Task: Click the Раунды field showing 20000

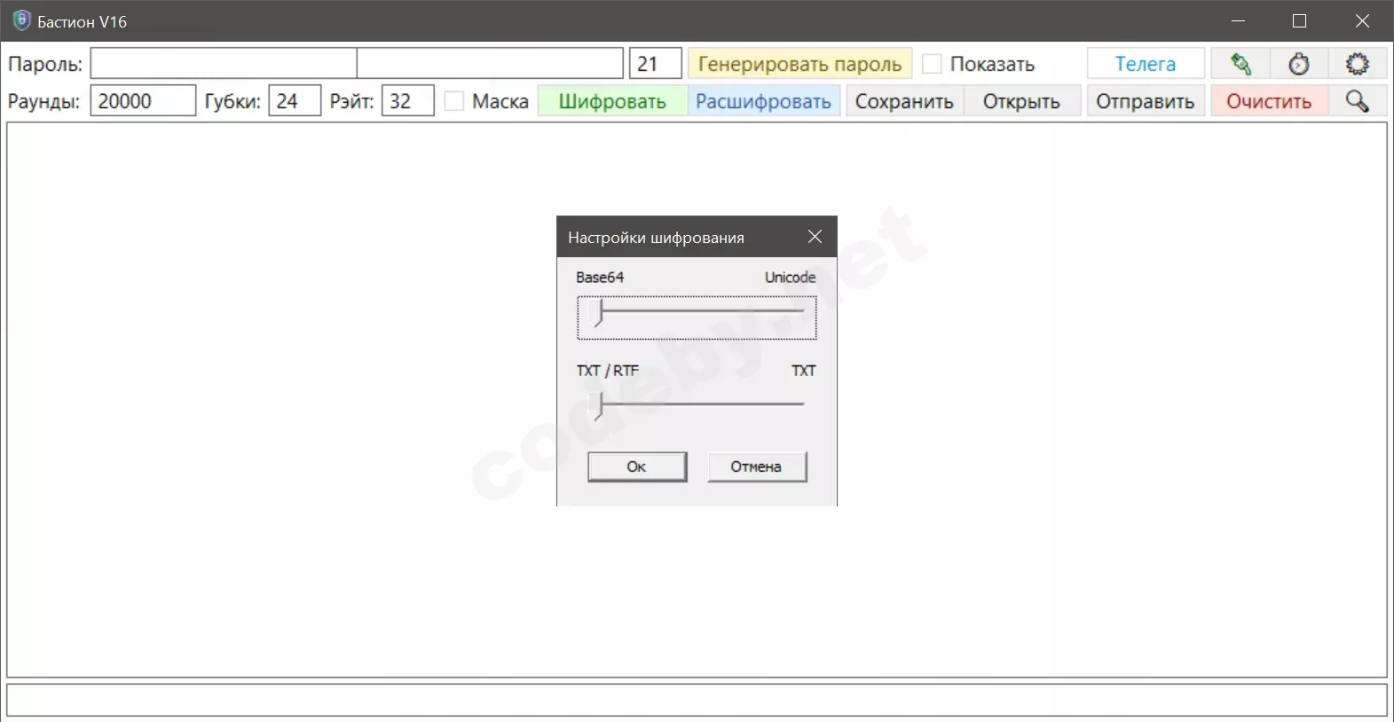Action: 143,101
